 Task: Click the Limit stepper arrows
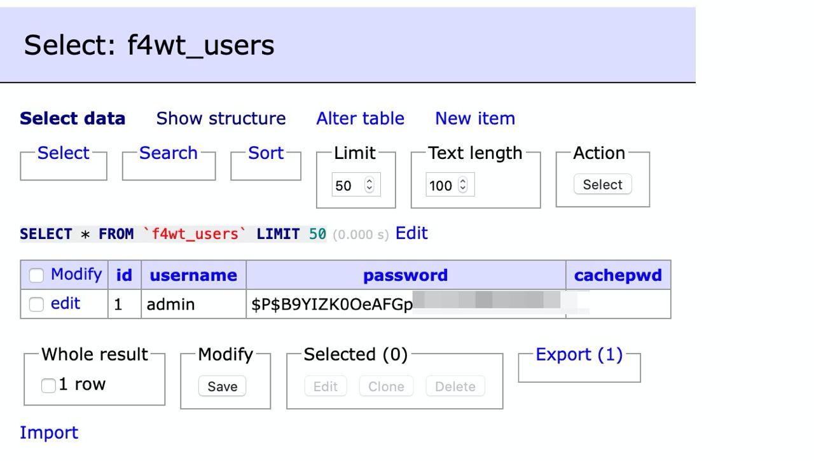tap(369, 186)
